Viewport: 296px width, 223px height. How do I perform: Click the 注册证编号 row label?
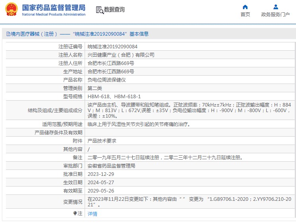[x=70, y=47]
